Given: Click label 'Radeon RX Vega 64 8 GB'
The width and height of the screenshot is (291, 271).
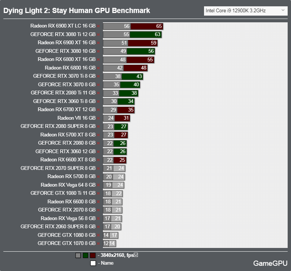Looking at the screenshot, I should pyautogui.click(x=68, y=185).
